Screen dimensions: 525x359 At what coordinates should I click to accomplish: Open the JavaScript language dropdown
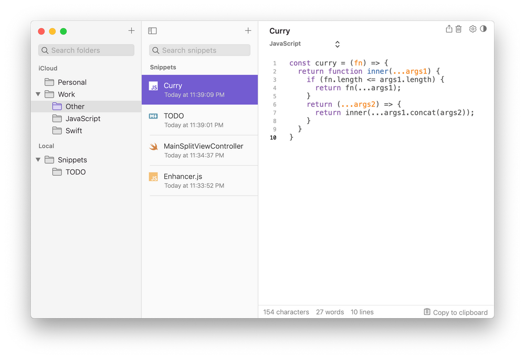tap(304, 44)
